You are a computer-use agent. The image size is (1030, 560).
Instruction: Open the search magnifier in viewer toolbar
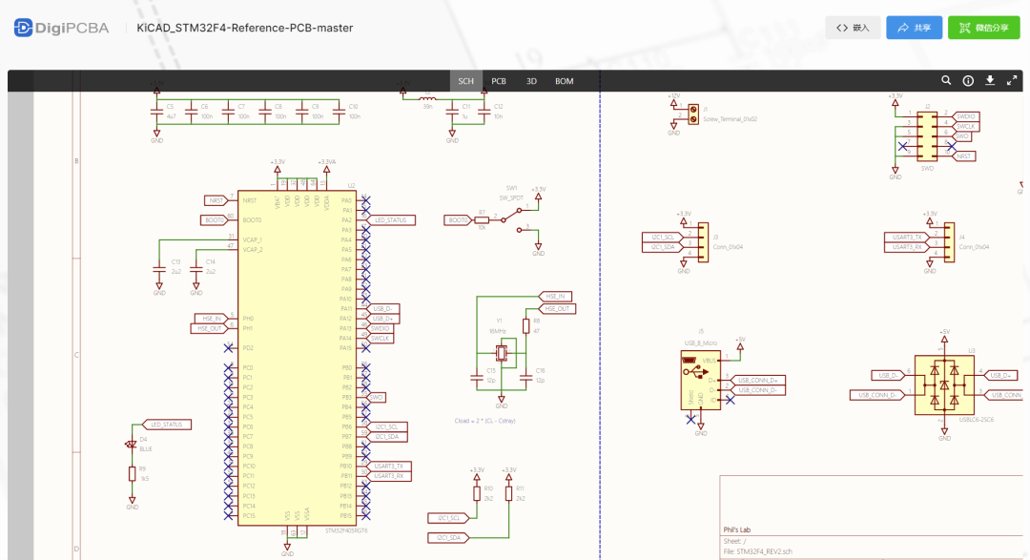pos(946,80)
